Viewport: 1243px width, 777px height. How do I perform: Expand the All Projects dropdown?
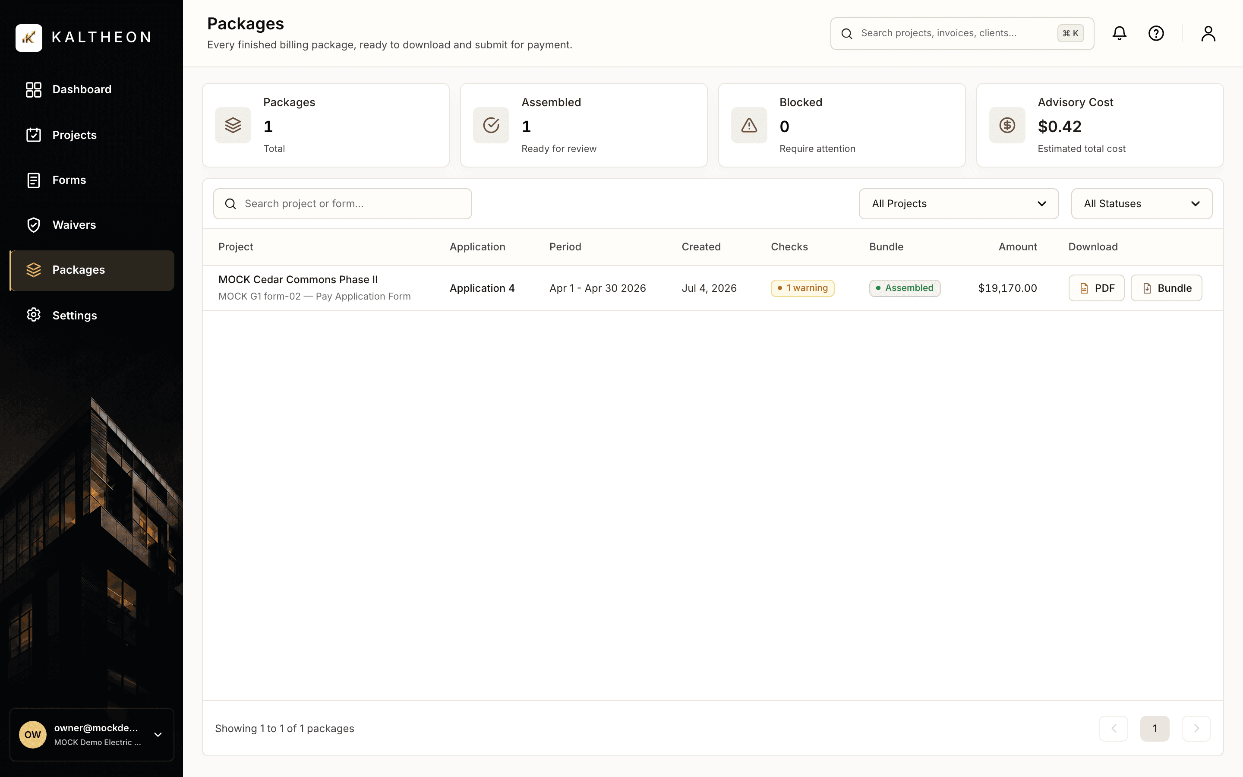959,203
